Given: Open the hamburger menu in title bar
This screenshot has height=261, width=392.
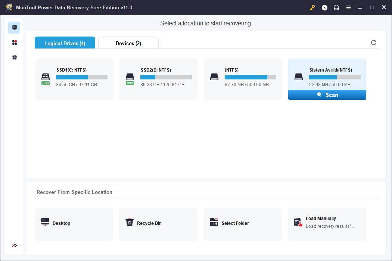Looking at the screenshot, I should click(348, 7).
